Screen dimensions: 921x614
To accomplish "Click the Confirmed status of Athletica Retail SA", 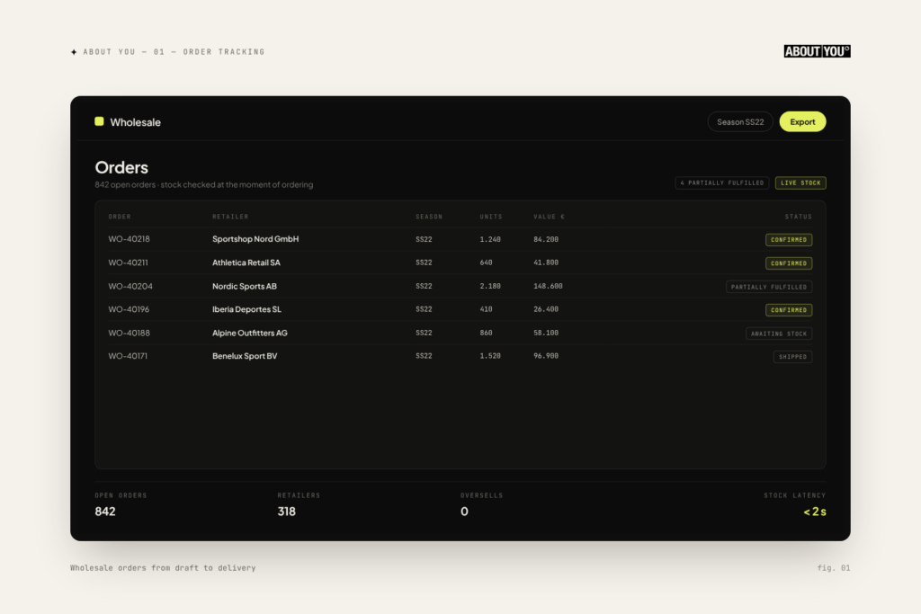I will click(x=789, y=263).
